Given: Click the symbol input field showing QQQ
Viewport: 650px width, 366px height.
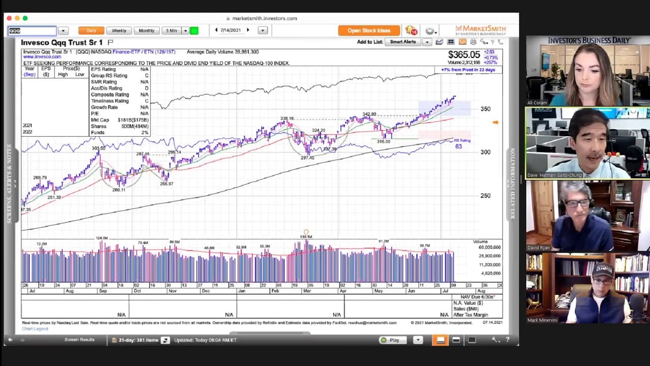Looking at the screenshot, I should (32, 31).
